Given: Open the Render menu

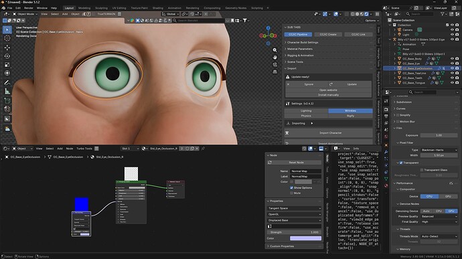Looking at the screenshot, I should tap(29, 8).
